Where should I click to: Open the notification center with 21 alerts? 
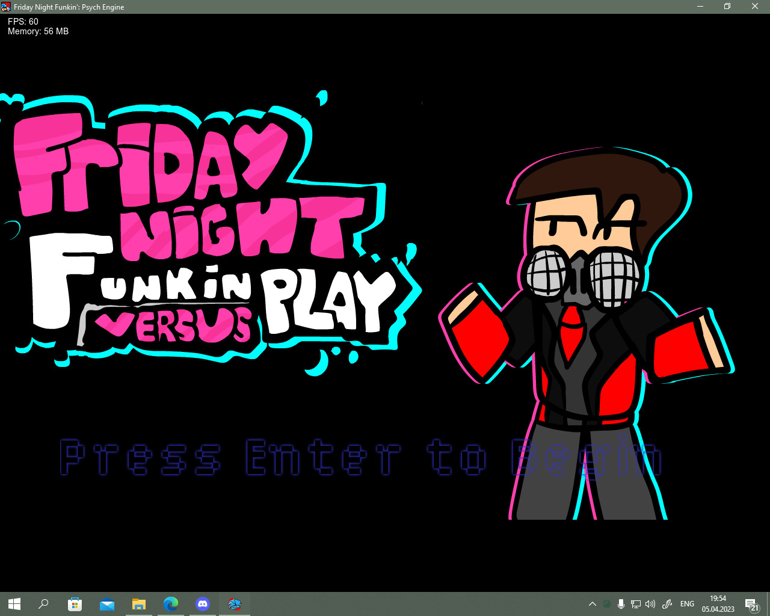[751, 604]
